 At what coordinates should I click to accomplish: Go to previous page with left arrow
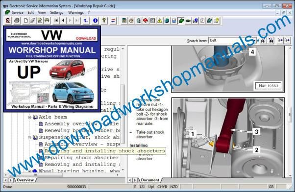63,21
